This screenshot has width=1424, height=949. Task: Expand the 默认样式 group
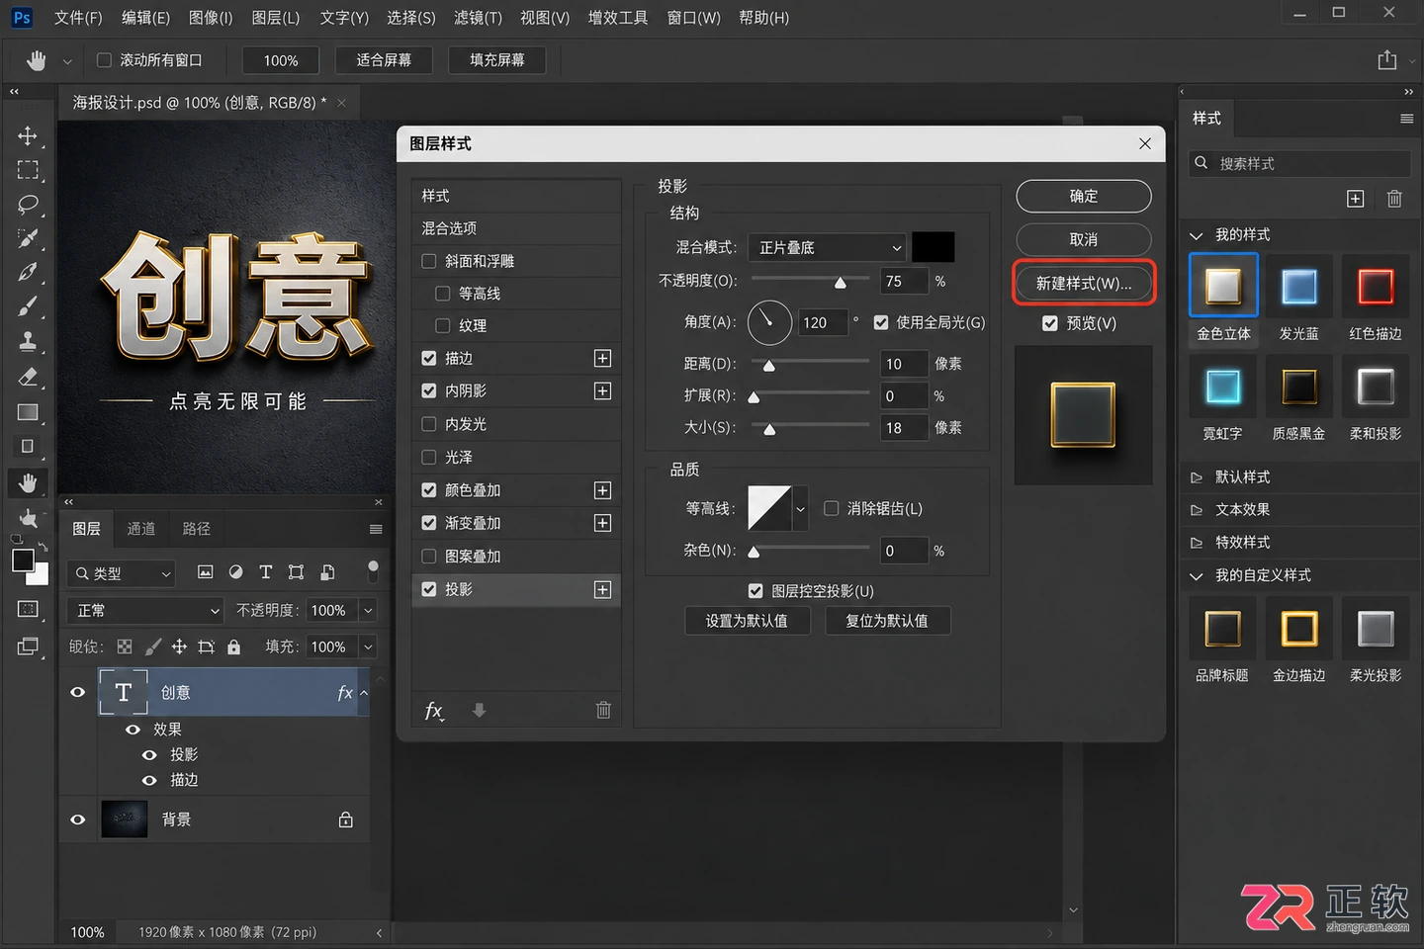[x=1197, y=477]
